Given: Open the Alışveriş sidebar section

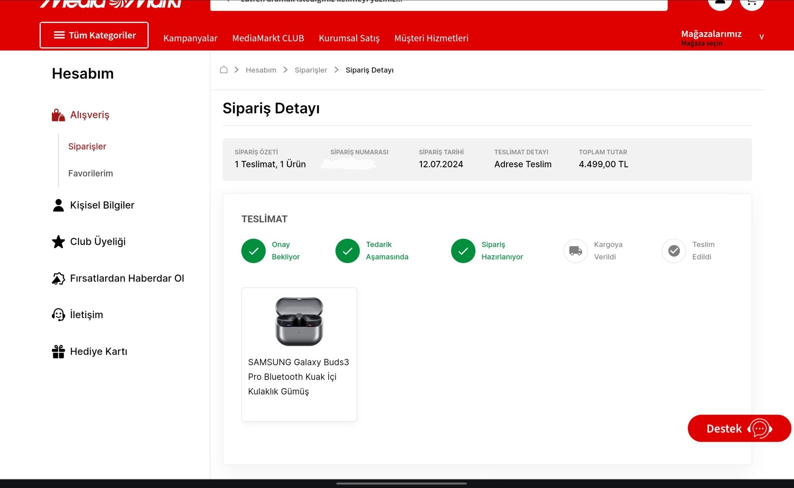Looking at the screenshot, I should click(x=89, y=115).
